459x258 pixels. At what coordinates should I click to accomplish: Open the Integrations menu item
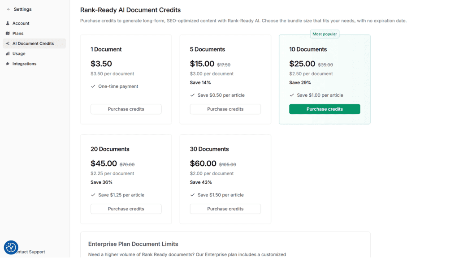pyautogui.click(x=24, y=64)
